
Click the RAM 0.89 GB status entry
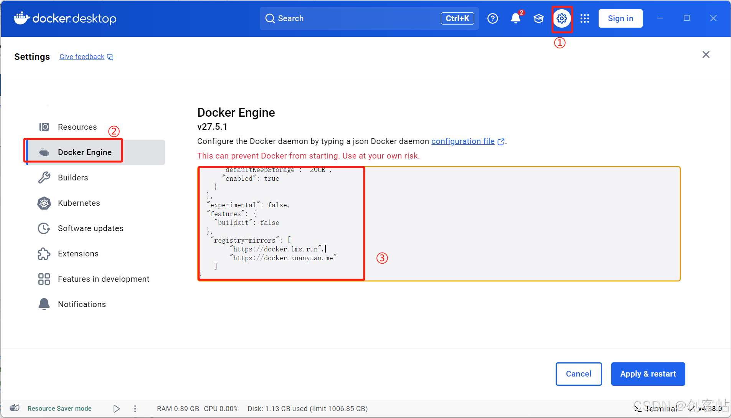[x=178, y=409]
